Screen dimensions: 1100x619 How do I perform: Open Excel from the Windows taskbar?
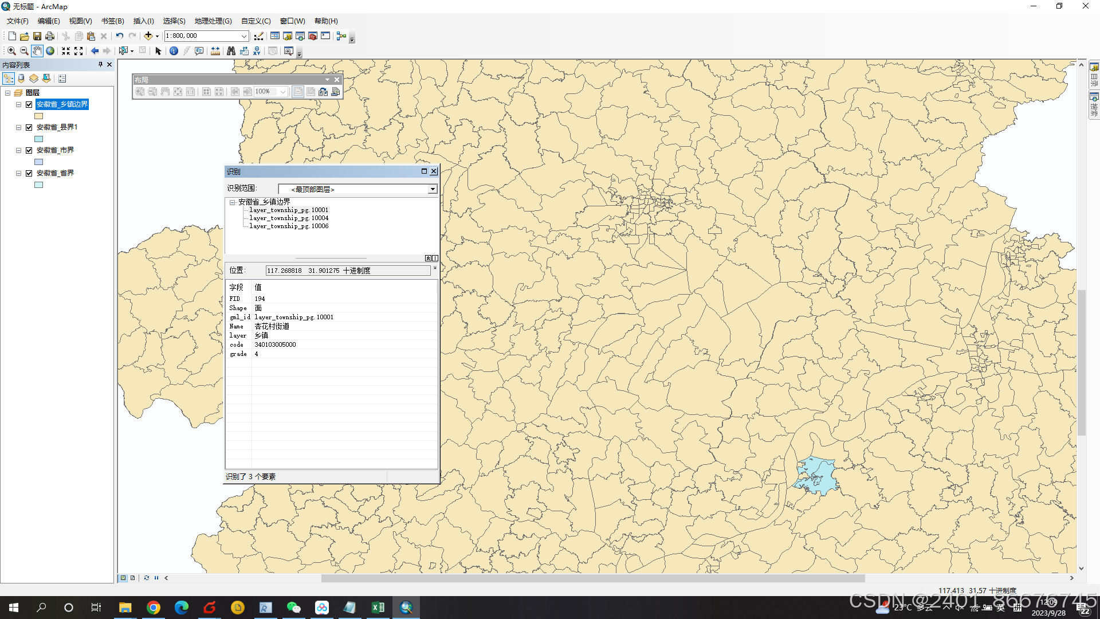click(x=378, y=608)
